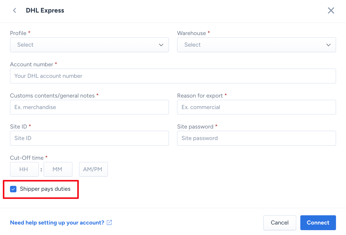The width and height of the screenshot is (346, 235).
Task: Select the Site ID input field
Action: [x=89, y=138]
